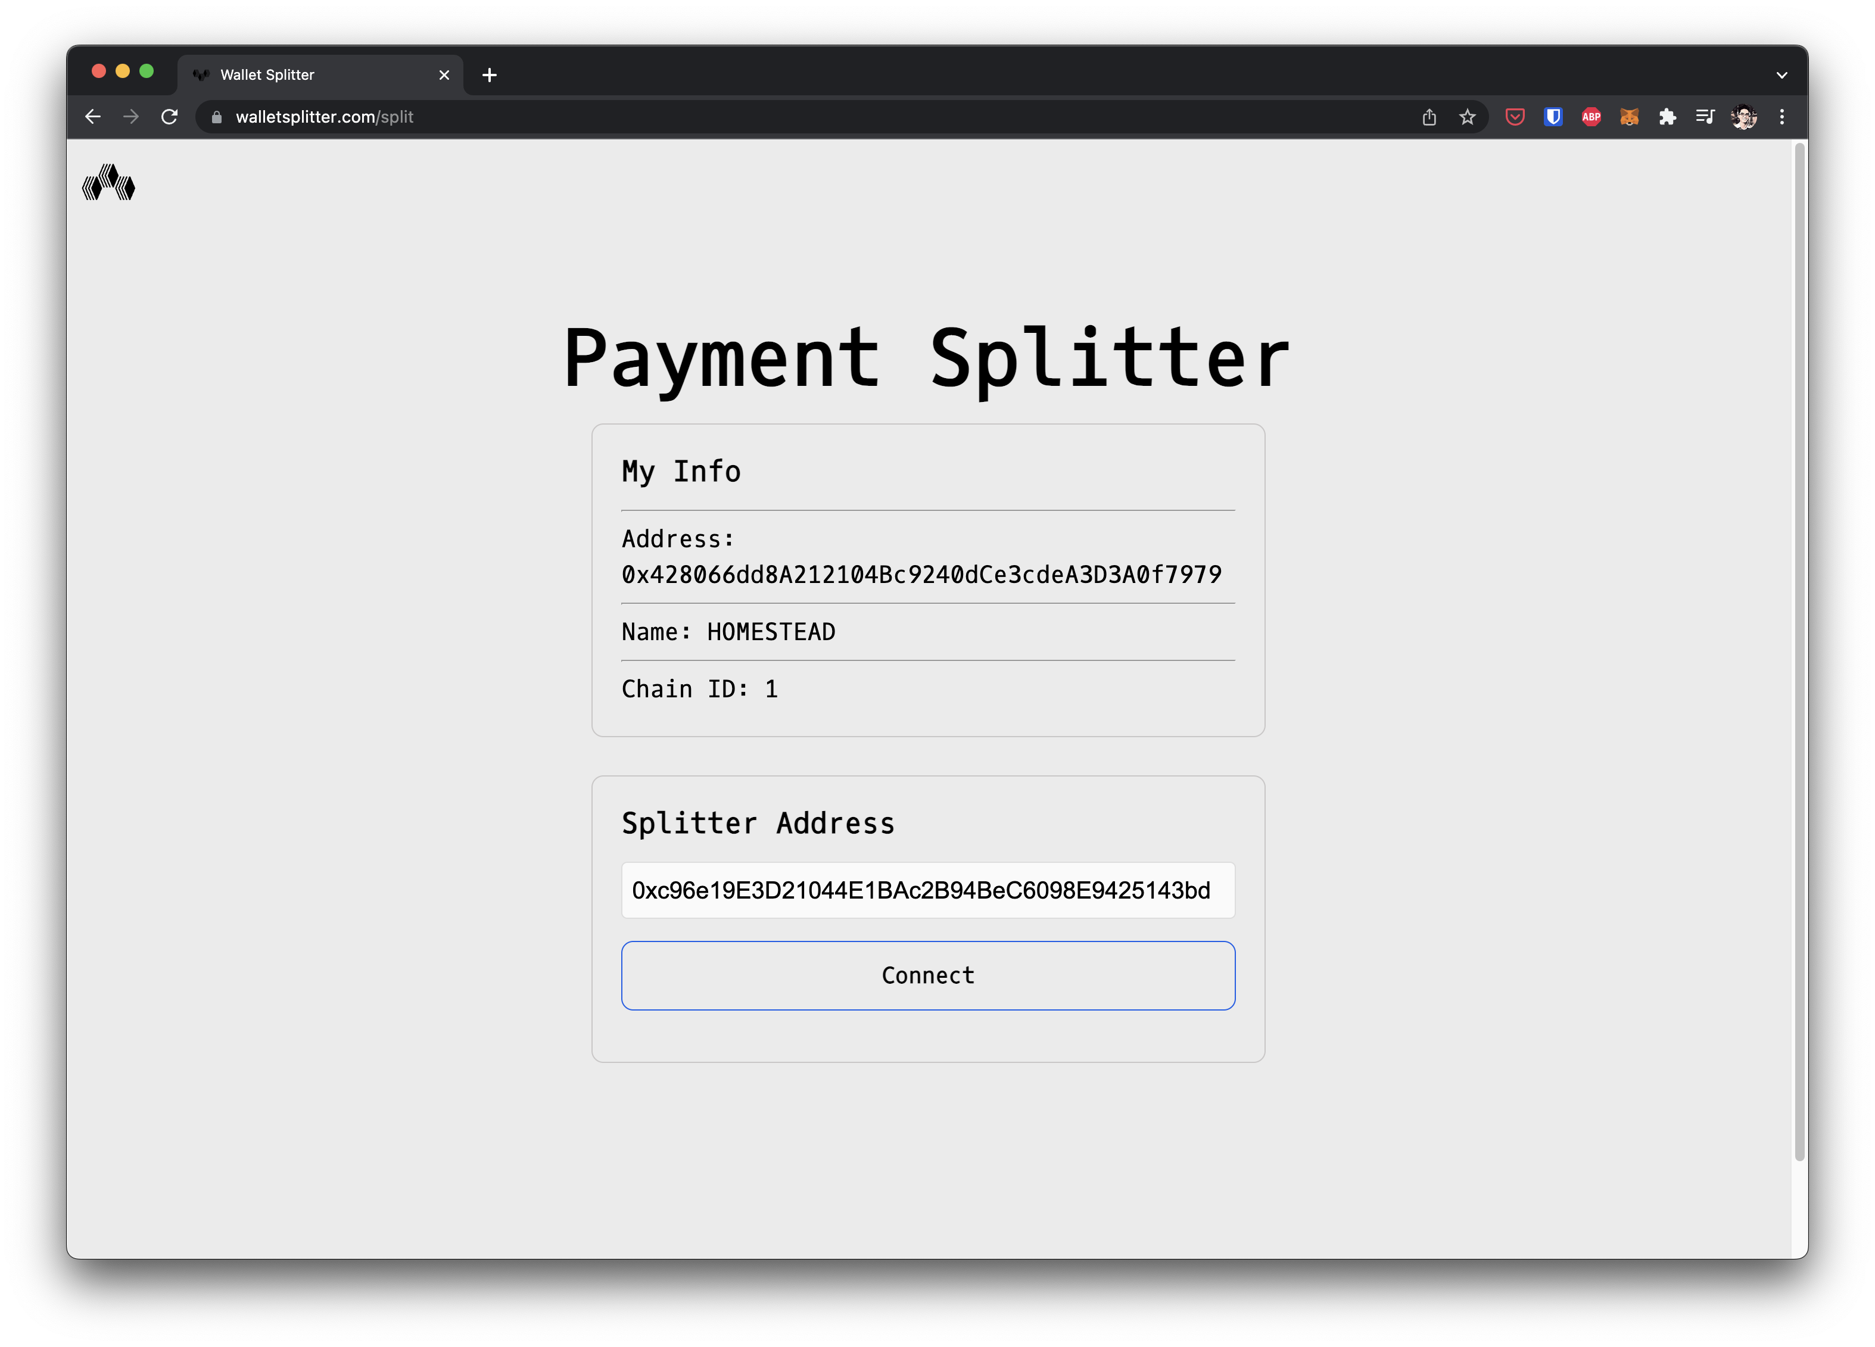Open the Chrome profile avatar

[1743, 117]
